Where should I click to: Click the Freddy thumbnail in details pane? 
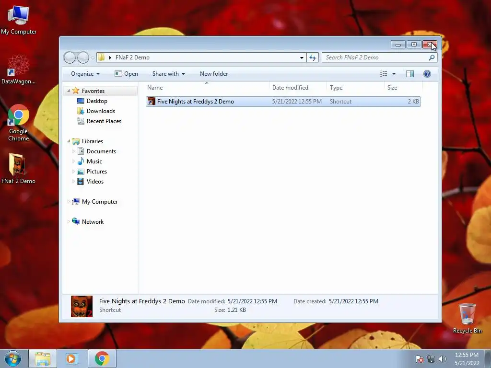click(82, 306)
